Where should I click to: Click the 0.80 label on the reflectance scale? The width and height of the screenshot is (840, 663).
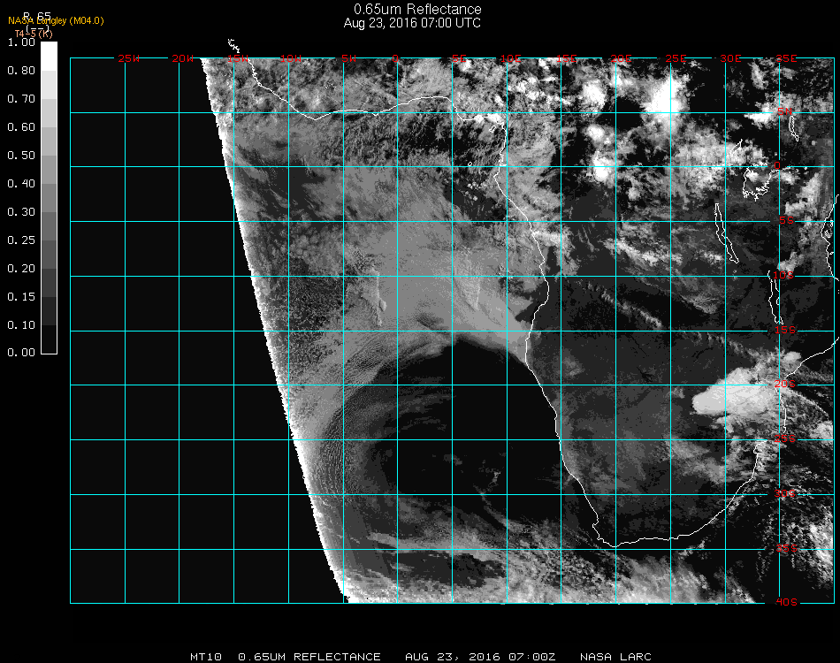pos(21,71)
